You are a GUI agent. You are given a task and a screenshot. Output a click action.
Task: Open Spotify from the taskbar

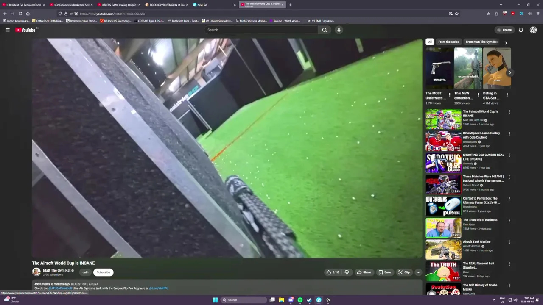click(x=300, y=300)
